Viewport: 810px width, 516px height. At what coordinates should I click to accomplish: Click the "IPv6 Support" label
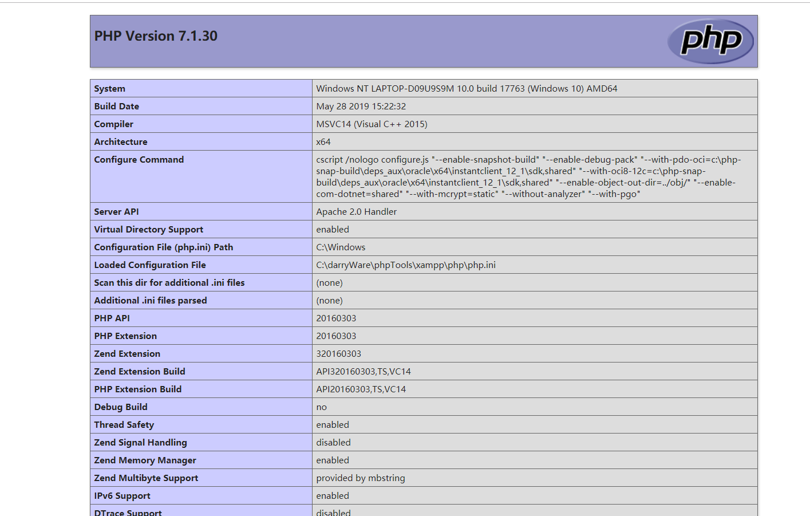coord(123,496)
